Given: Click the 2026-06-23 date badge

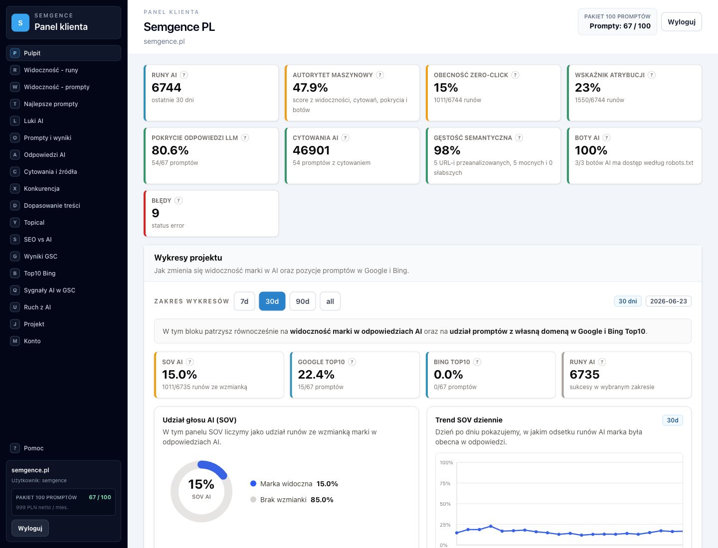Looking at the screenshot, I should (669, 301).
